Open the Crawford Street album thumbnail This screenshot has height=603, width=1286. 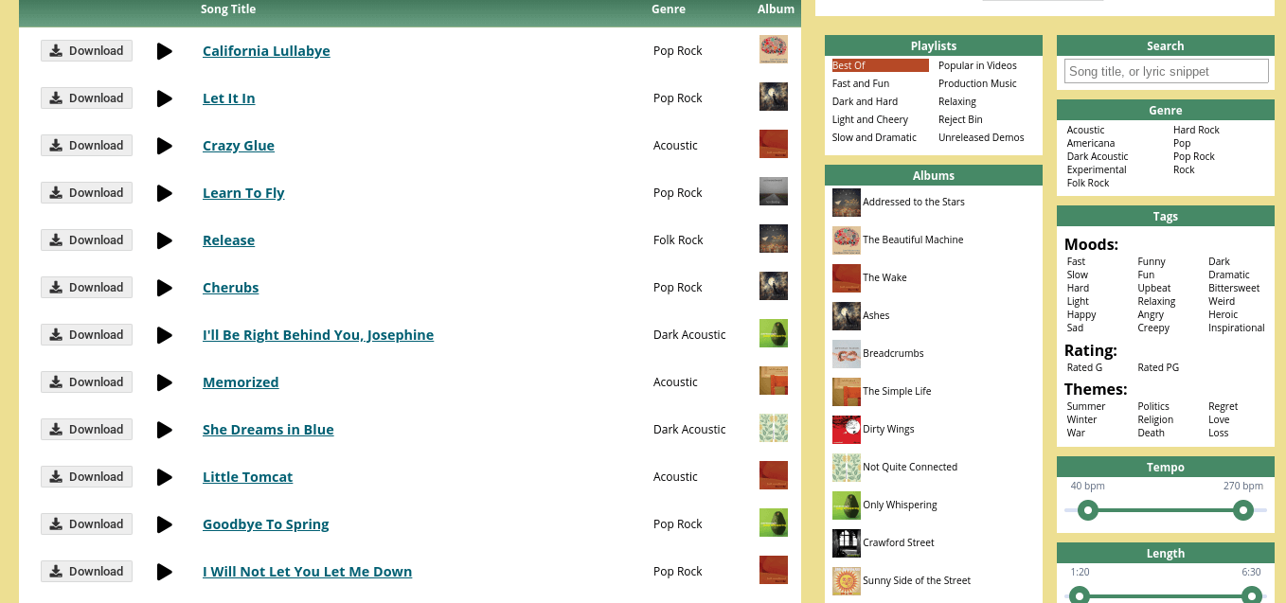pyautogui.click(x=847, y=543)
